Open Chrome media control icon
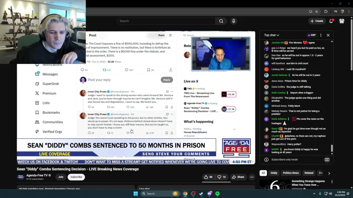Image resolution: width=353 pixels, height=198 pixels. pyautogui.click(x=336, y=12)
